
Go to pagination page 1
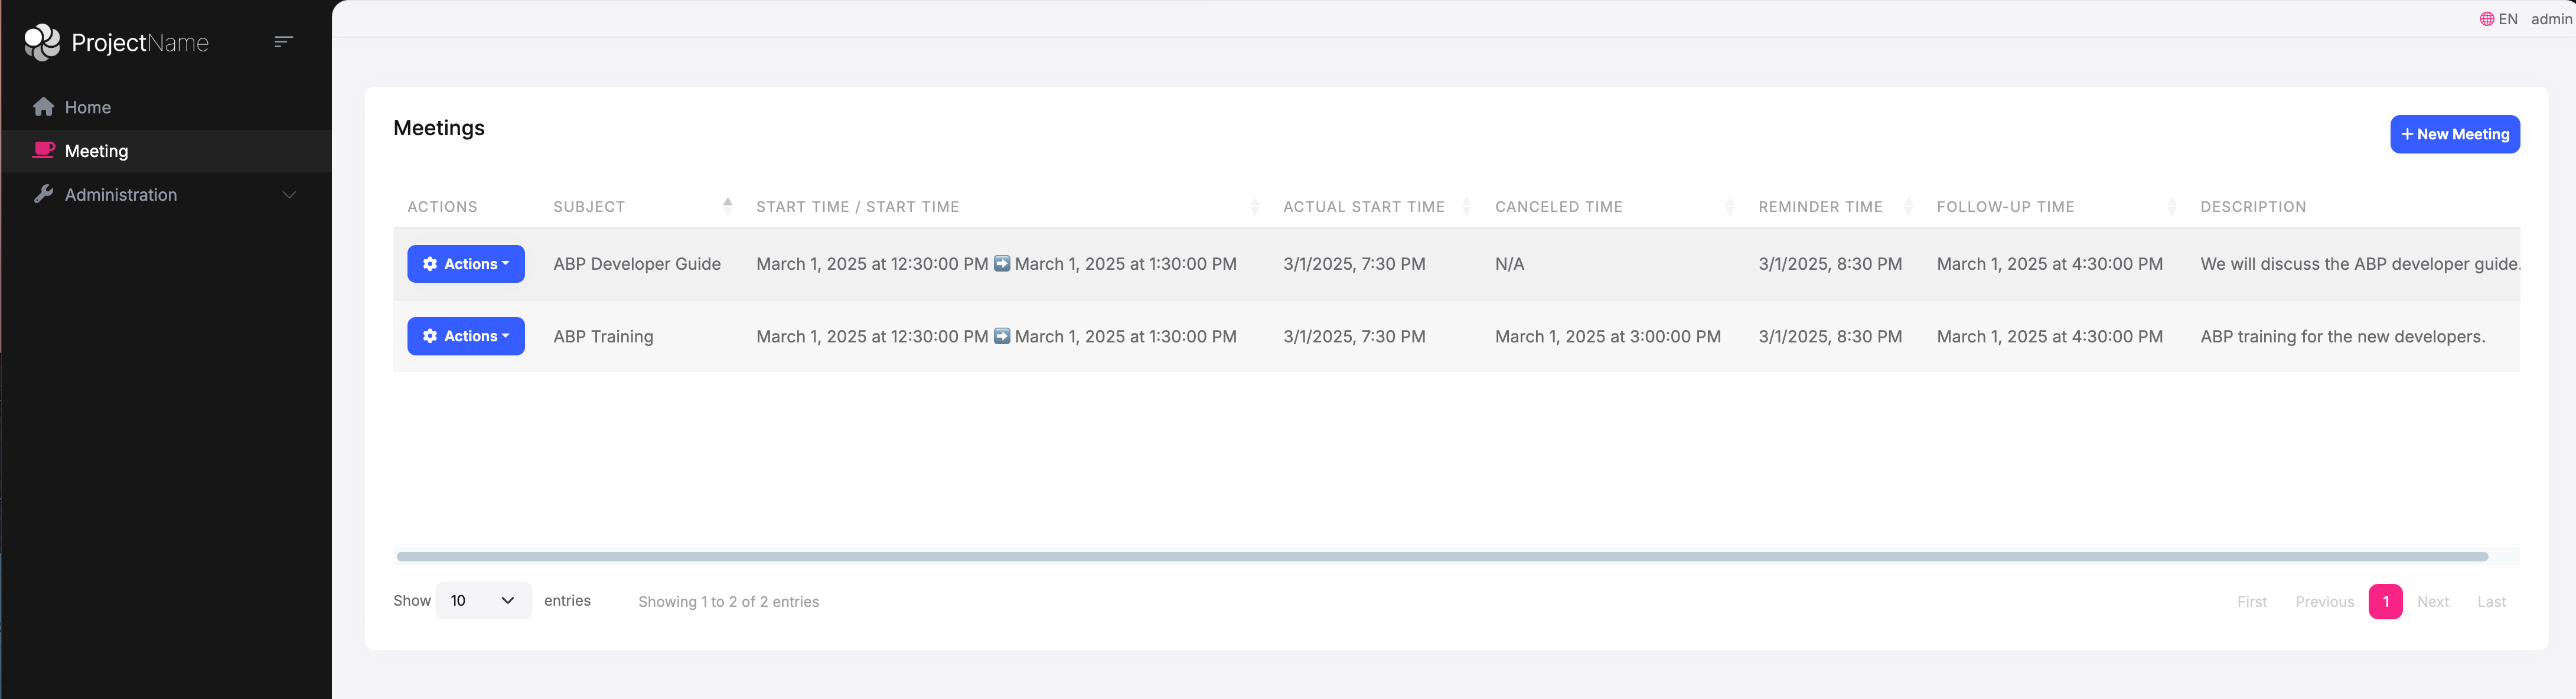(2385, 602)
